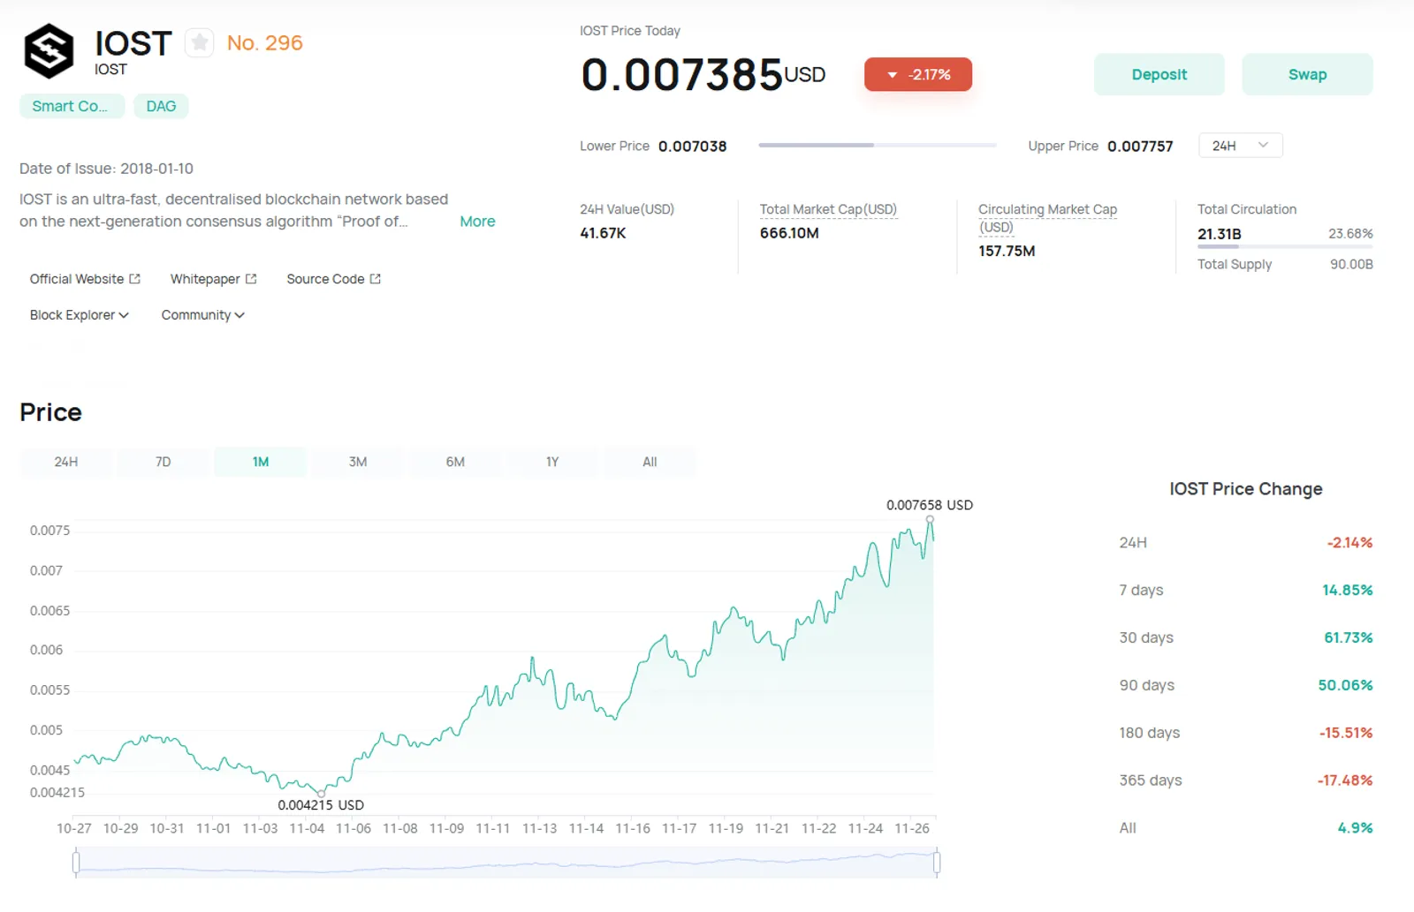Image resolution: width=1414 pixels, height=912 pixels.
Task: Click the chart peak marker at 0.007658 USD
Action: [x=930, y=519]
